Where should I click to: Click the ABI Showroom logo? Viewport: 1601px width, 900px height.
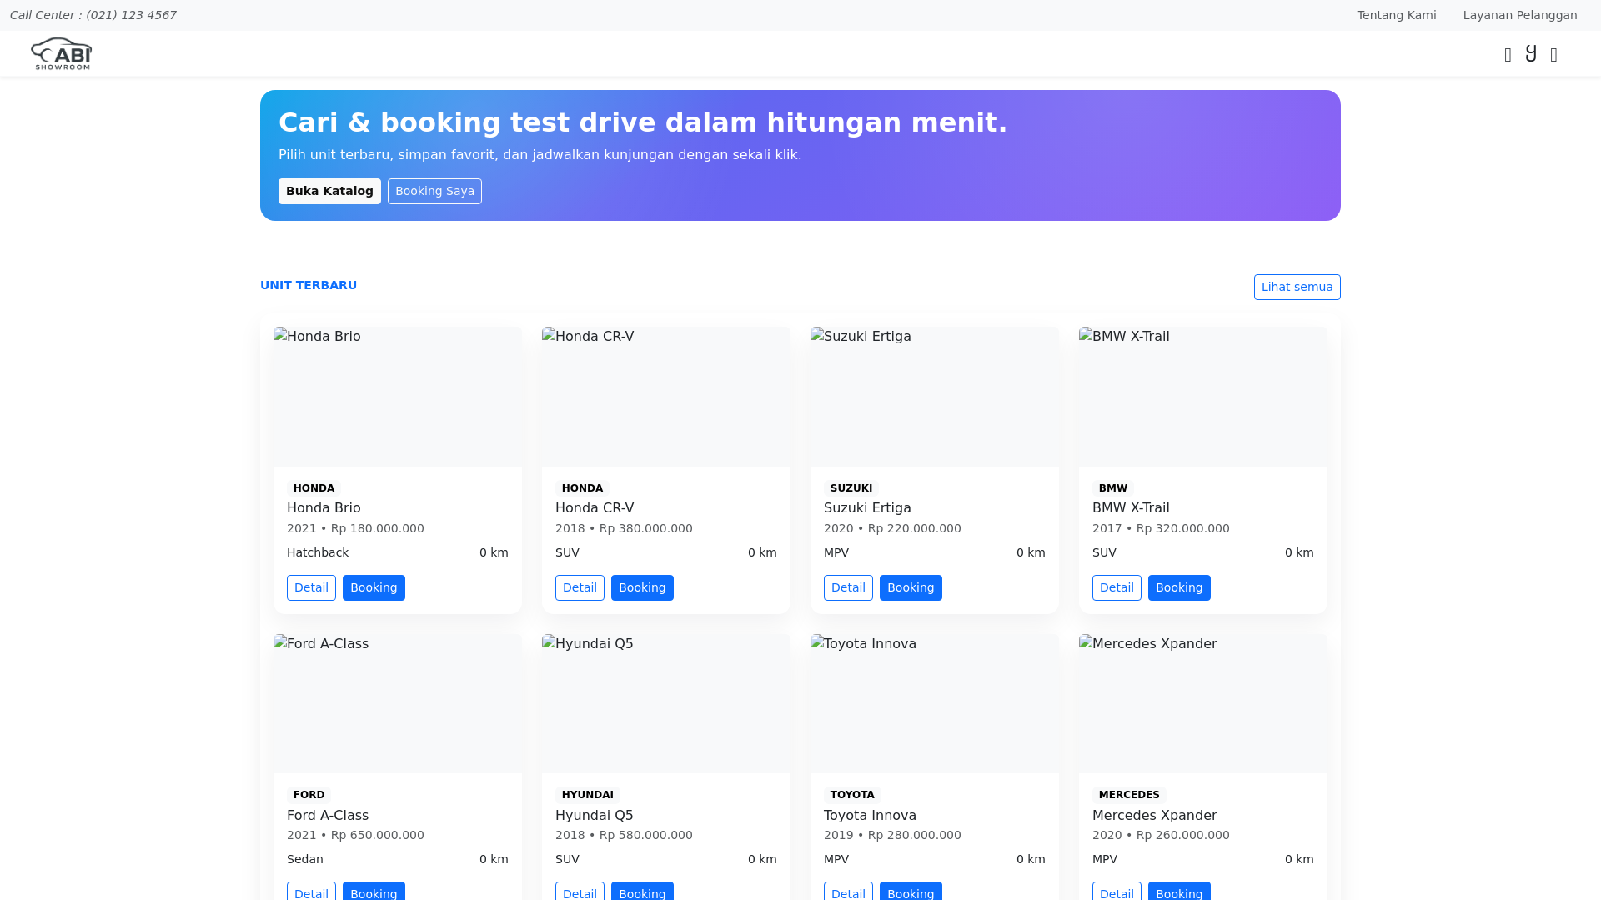click(x=61, y=53)
